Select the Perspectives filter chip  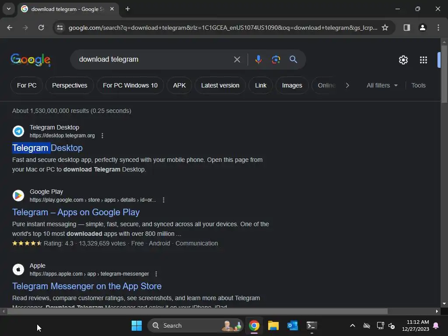tap(70, 85)
